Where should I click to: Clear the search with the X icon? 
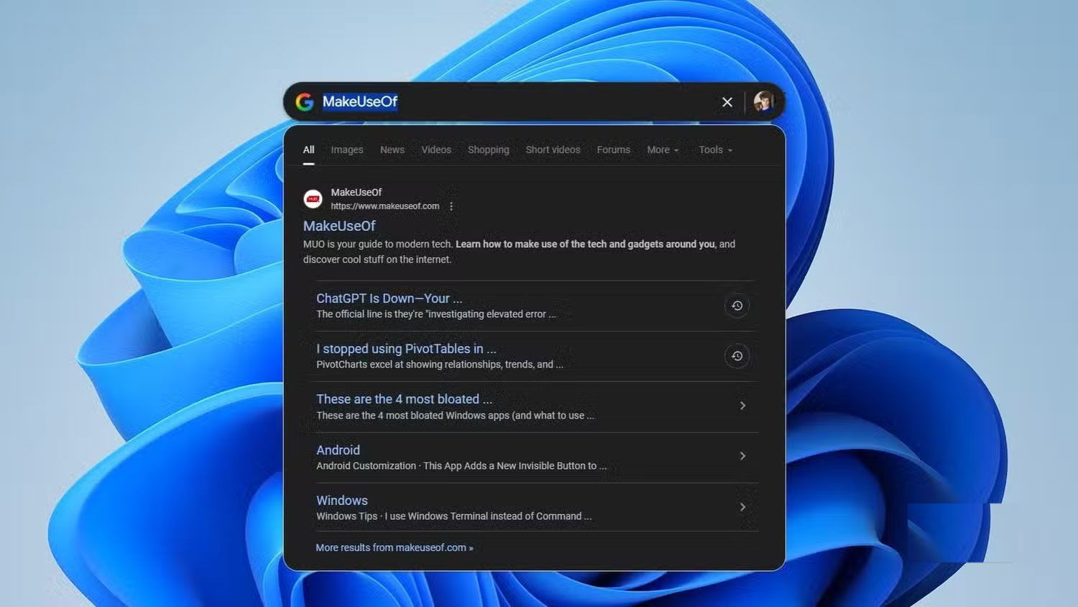point(727,102)
